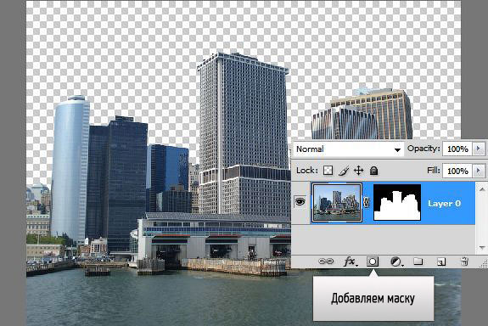The width and height of the screenshot is (488, 326).
Task: Edit the Fill 100% field
Action: 457,171
